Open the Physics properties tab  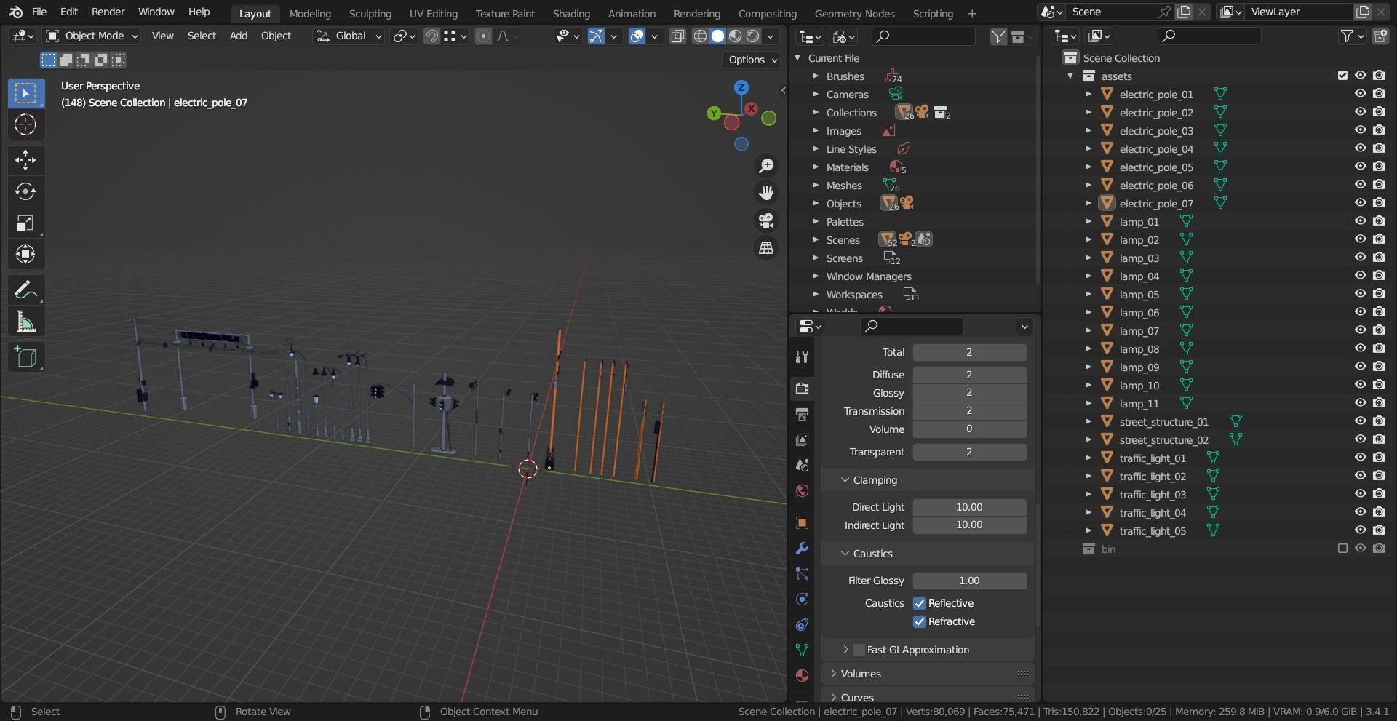tap(802, 599)
